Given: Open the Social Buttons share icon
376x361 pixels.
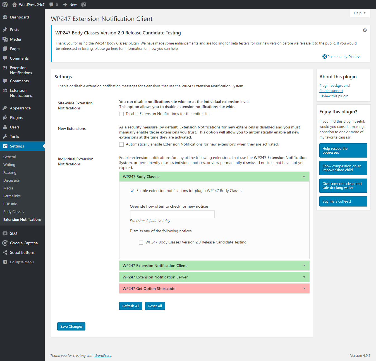Looking at the screenshot, I should 5,252.
